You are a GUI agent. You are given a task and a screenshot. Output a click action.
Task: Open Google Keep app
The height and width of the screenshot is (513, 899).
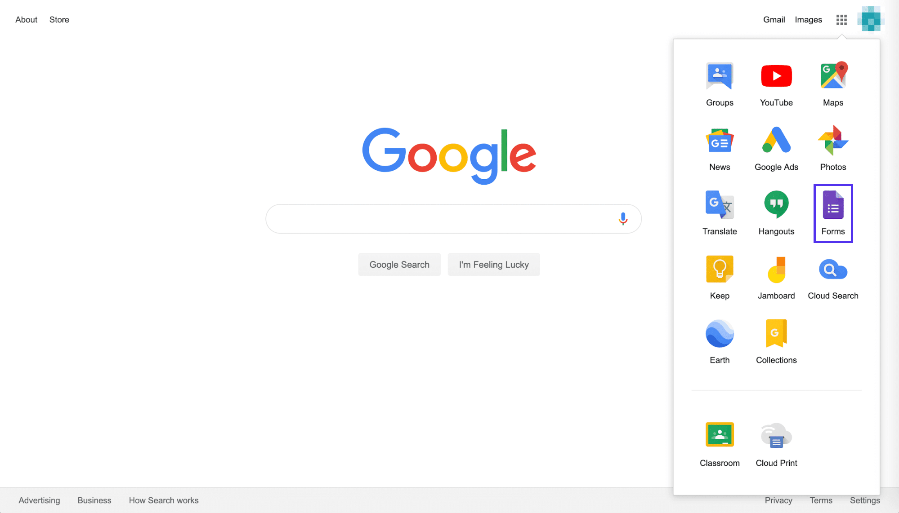point(719,277)
